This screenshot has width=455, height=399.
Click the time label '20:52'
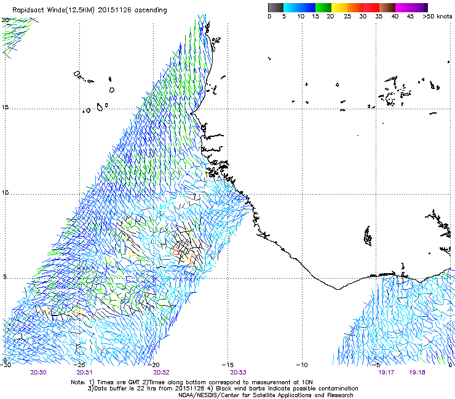161,373
